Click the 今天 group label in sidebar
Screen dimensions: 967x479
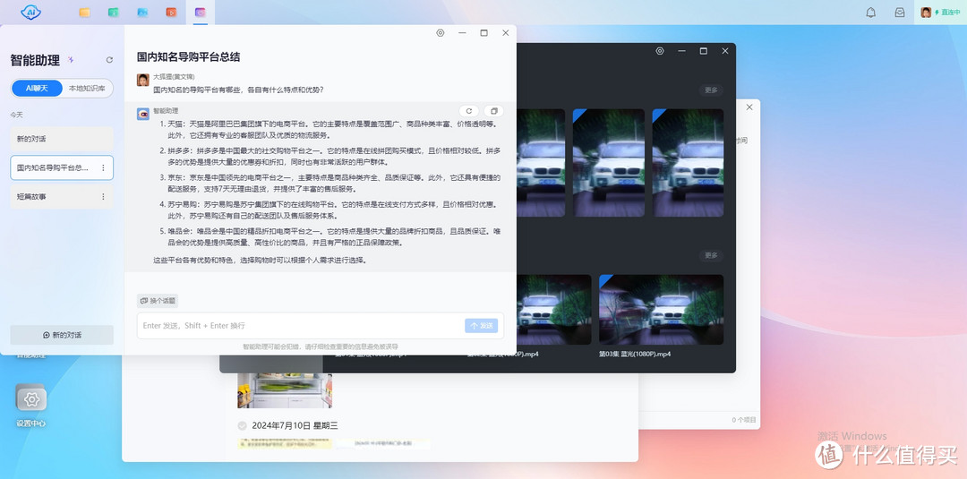tap(16, 115)
